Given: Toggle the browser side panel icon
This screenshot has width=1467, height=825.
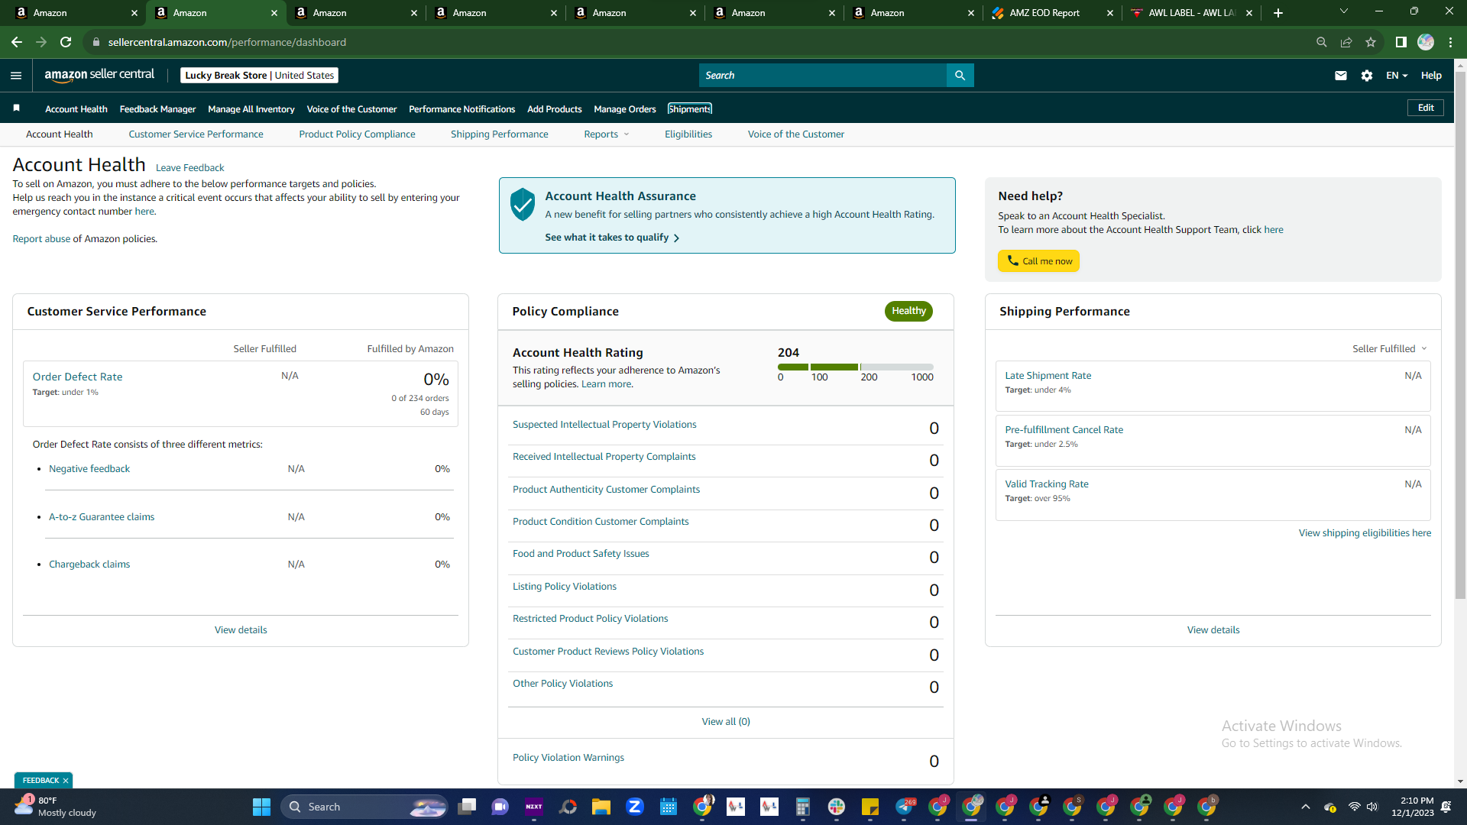Looking at the screenshot, I should 1401,42.
